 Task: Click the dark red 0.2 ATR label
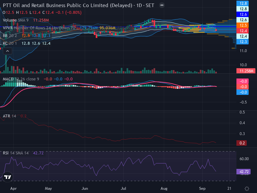click(242, 143)
